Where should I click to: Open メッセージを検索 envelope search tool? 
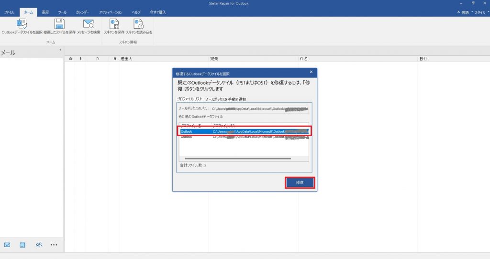89,24
